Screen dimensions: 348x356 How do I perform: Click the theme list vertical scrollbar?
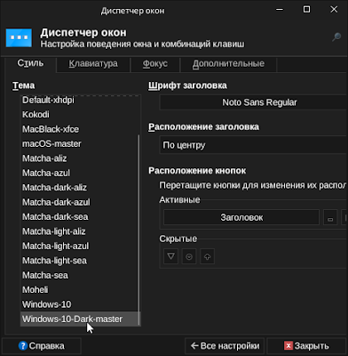click(138, 230)
